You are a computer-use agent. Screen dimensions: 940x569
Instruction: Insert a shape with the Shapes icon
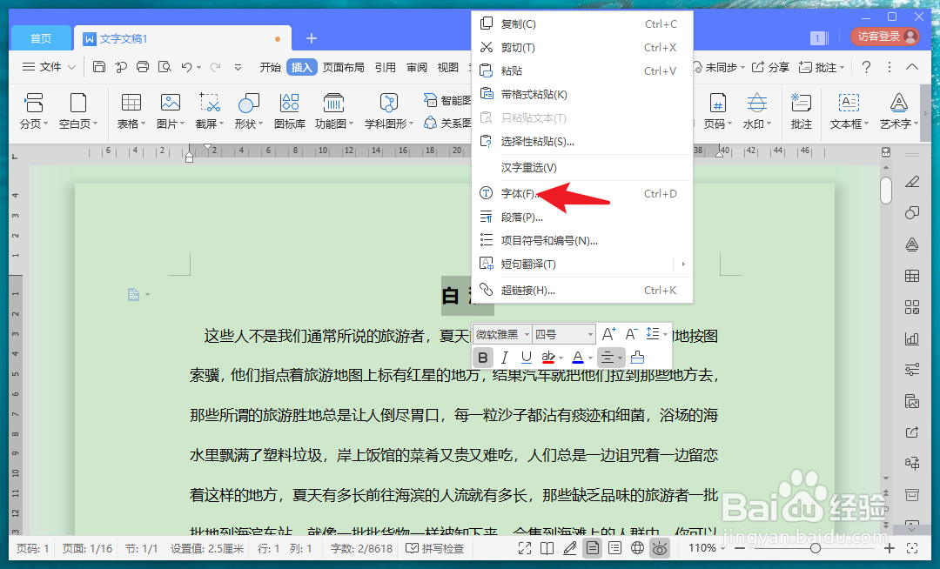pos(247,114)
